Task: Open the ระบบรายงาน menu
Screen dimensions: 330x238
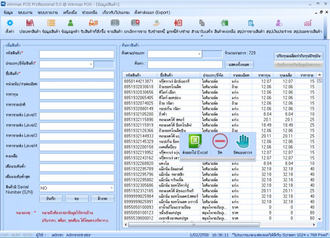Action: 48,12
